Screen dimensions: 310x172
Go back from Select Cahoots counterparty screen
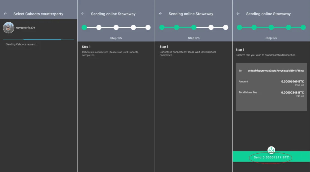(5, 14)
